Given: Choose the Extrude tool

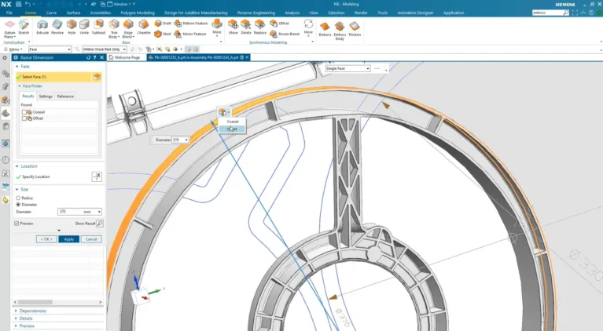Looking at the screenshot, I should pos(42,27).
